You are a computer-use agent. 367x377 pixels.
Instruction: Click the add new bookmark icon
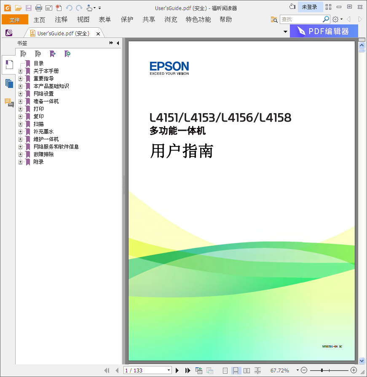pos(38,54)
